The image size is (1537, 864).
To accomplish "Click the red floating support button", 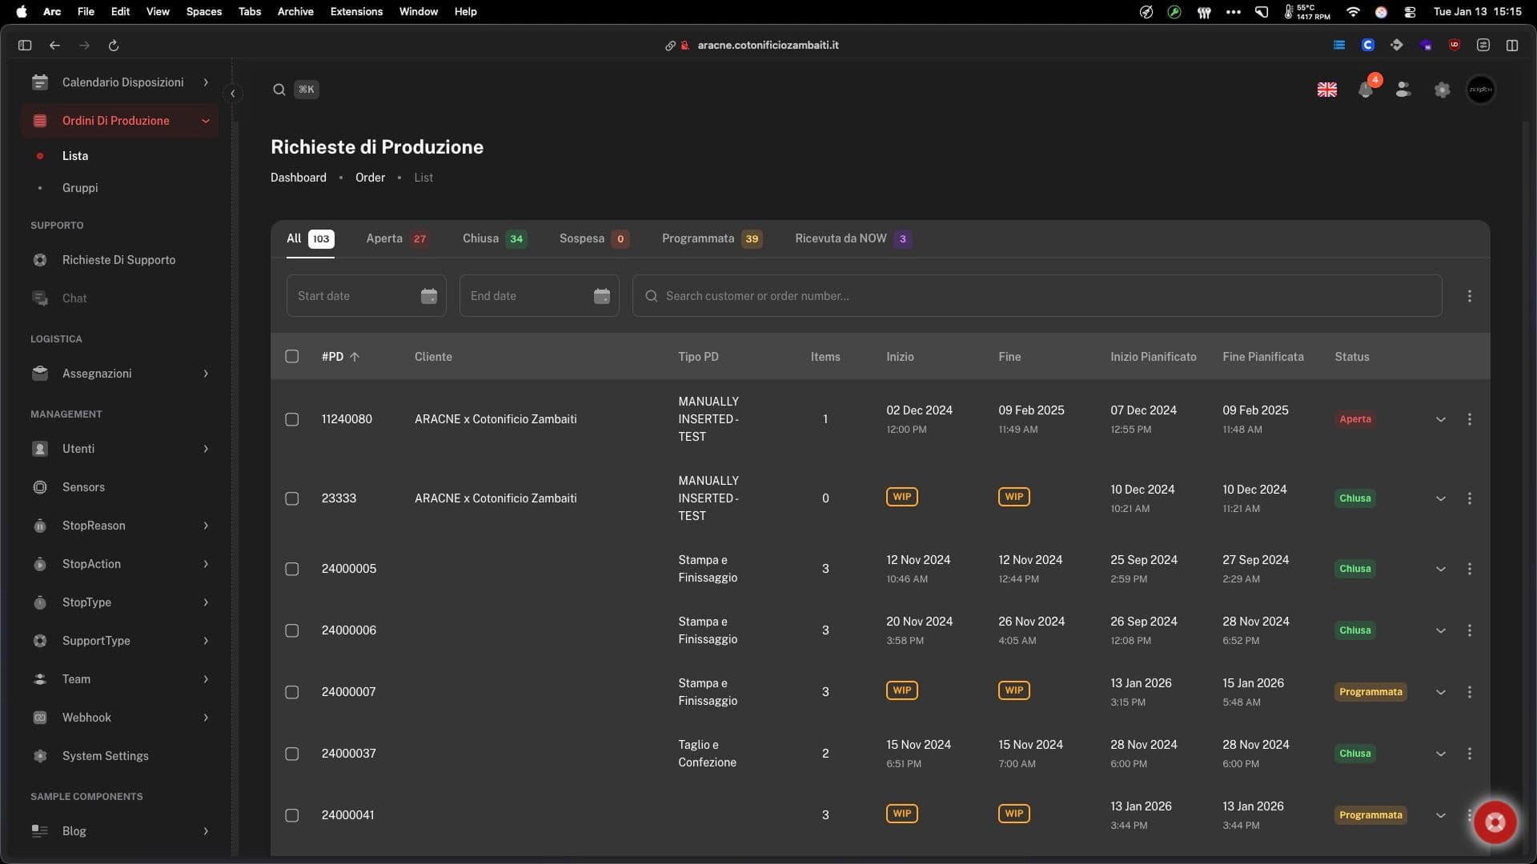I will coord(1495,822).
